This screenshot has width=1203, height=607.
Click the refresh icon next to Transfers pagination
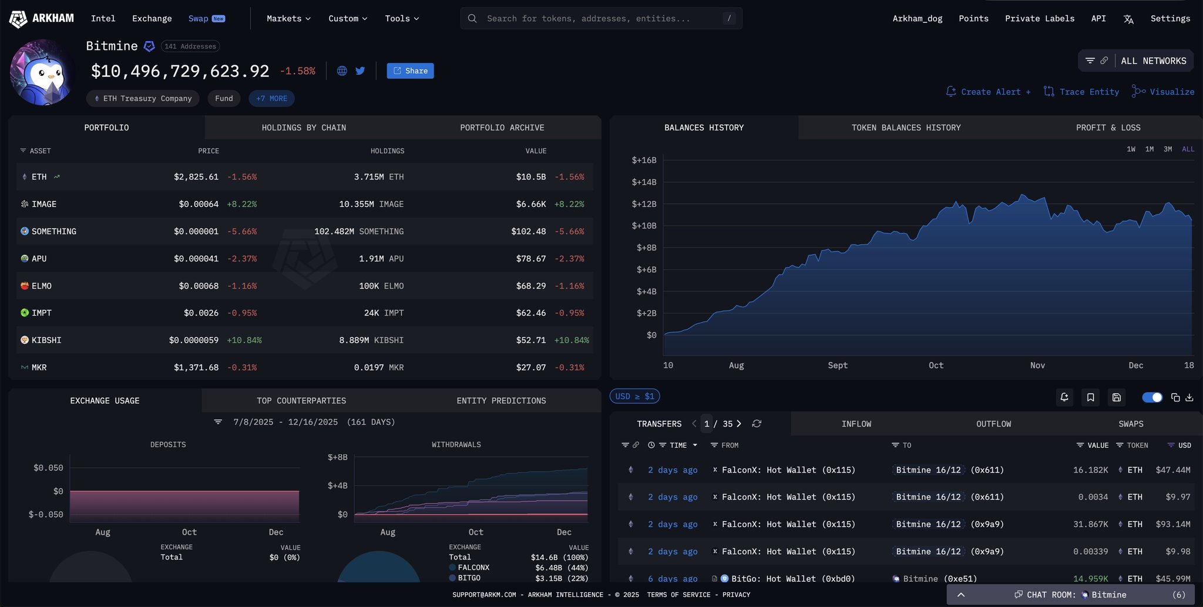[757, 424]
